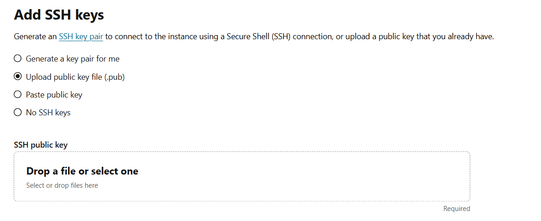Click the "Generate a key pair for me" label text
Viewport: 541px width, 221px height.
coord(73,59)
